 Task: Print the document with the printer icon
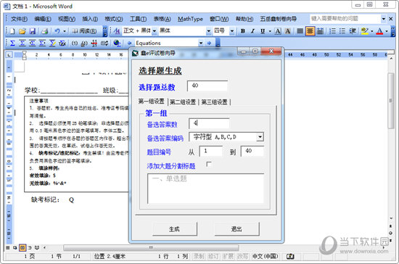pos(45,31)
